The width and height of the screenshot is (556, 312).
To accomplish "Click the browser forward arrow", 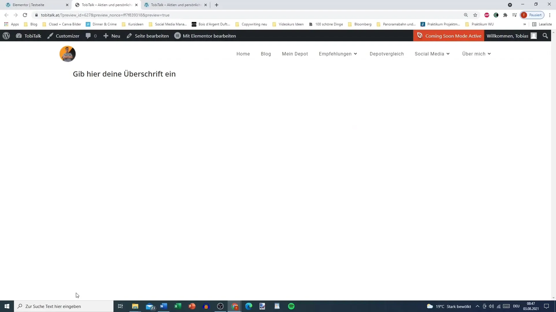I will coord(16,15).
